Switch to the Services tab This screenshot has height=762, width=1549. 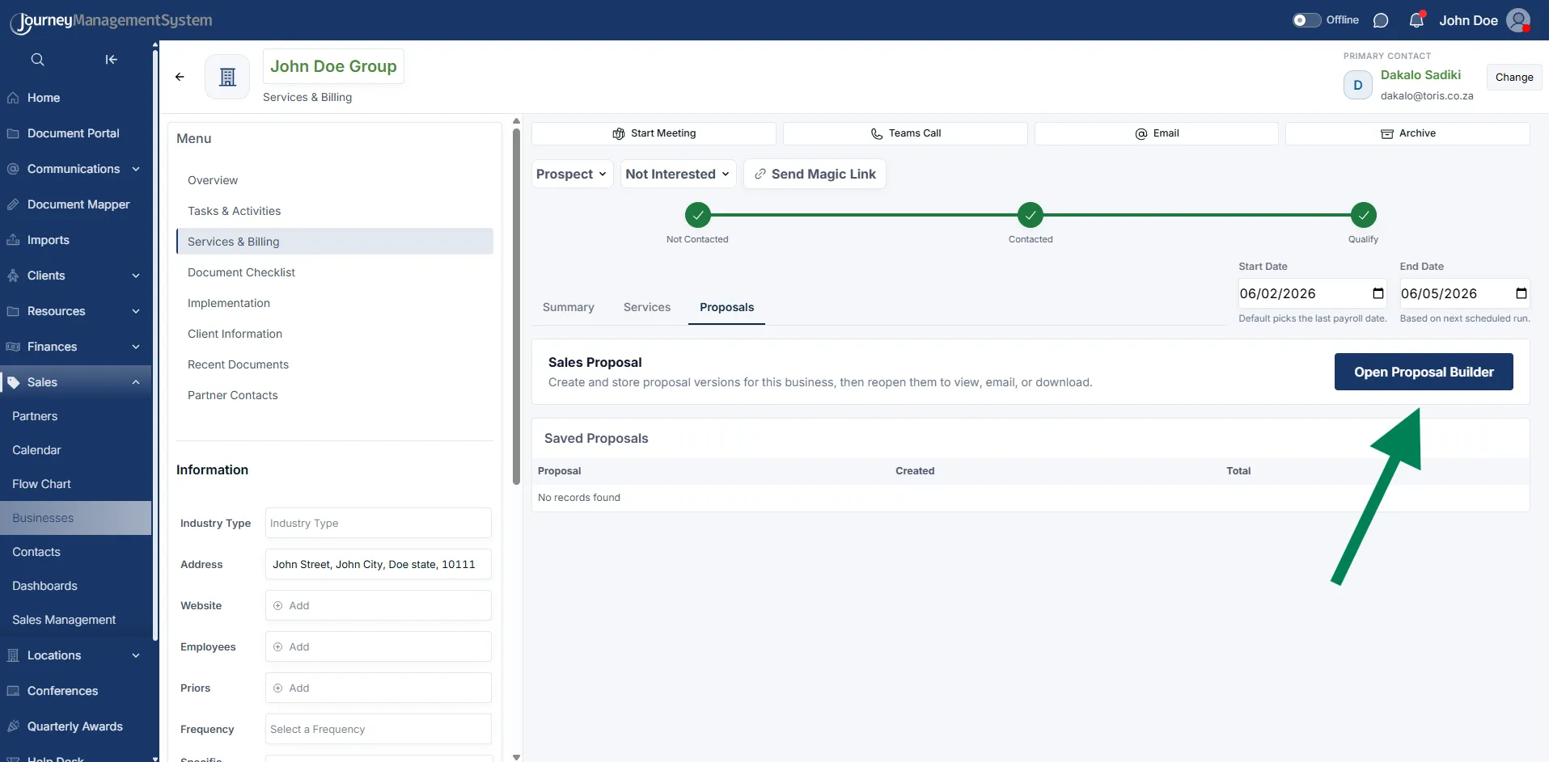click(647, 307)
